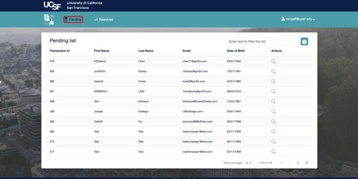This screenshot has height=179, width=358.
Task: Click the magnifier for KIMBERLY LIND
Action: coord(273,91)
